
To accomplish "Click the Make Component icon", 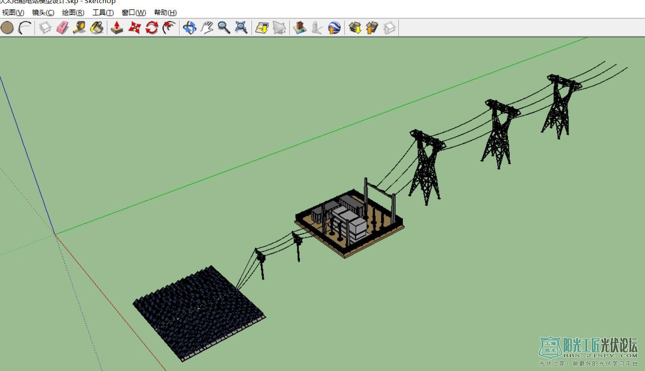I will [x=45, y=28].
